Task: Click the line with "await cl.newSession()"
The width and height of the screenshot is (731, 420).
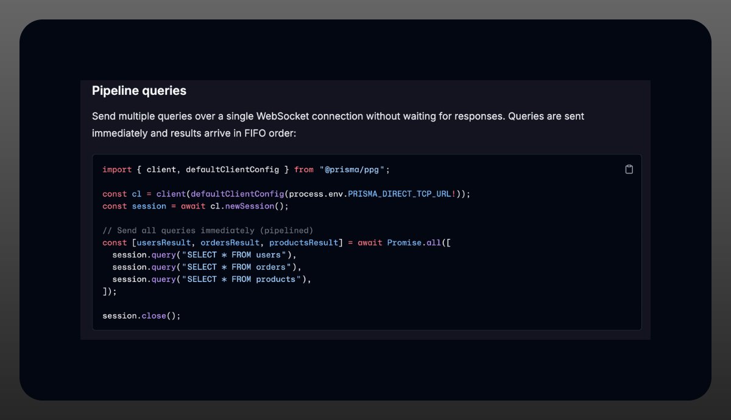Action: (x=195, y=206)
